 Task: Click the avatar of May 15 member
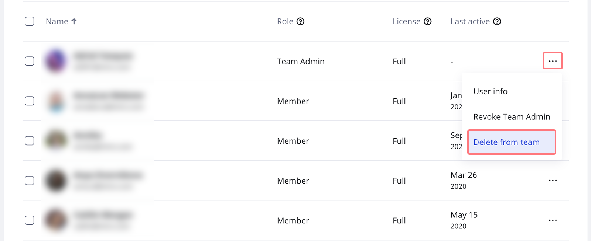pyautogui.click(x=56, y=220)
